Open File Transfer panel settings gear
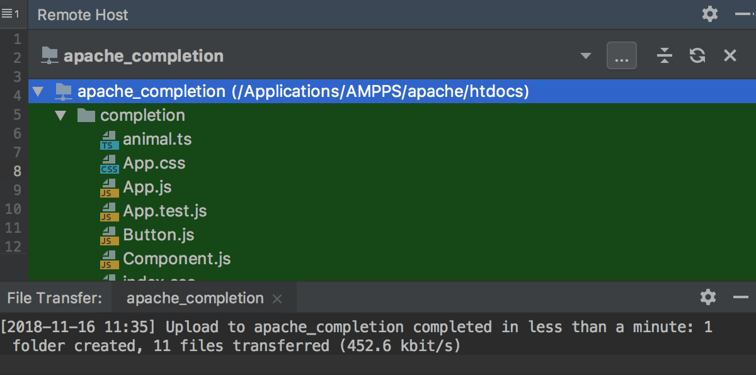The height and width of the screenshot is (375, 756). coord(708,297)
